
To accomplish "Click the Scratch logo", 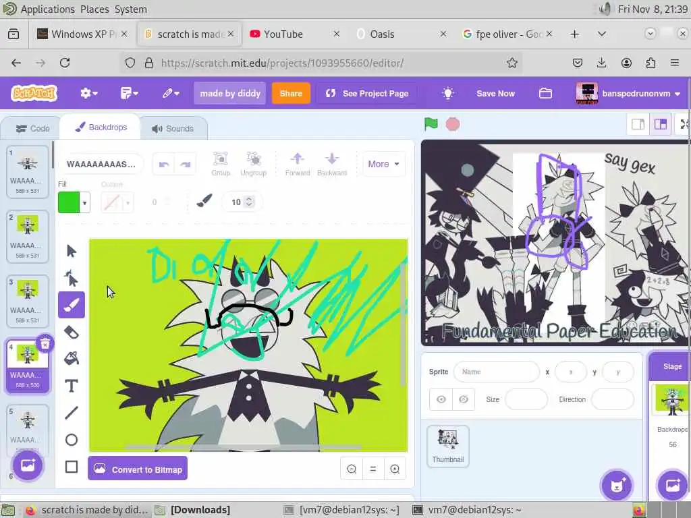I will (34, 93).
